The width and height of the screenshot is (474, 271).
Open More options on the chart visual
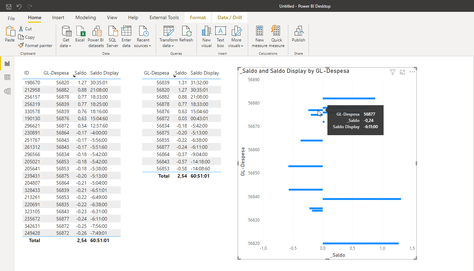coord(412,72)
